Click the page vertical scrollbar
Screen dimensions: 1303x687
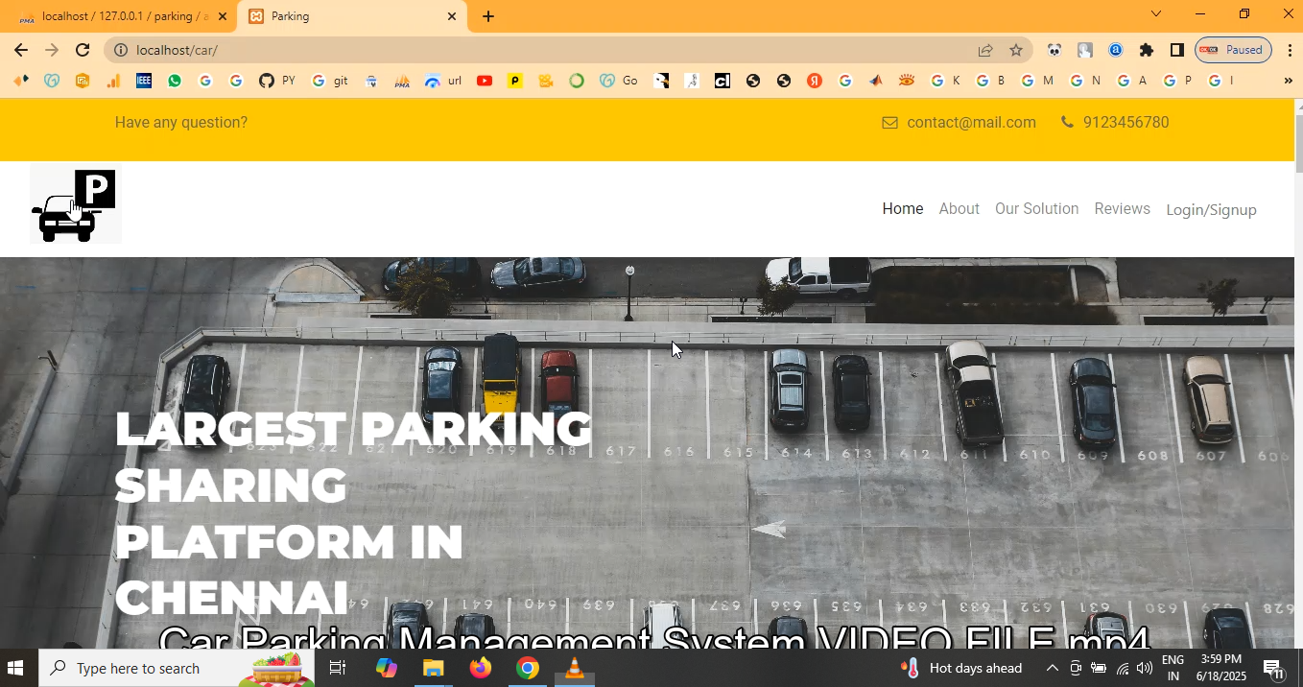coord(1298,384)
